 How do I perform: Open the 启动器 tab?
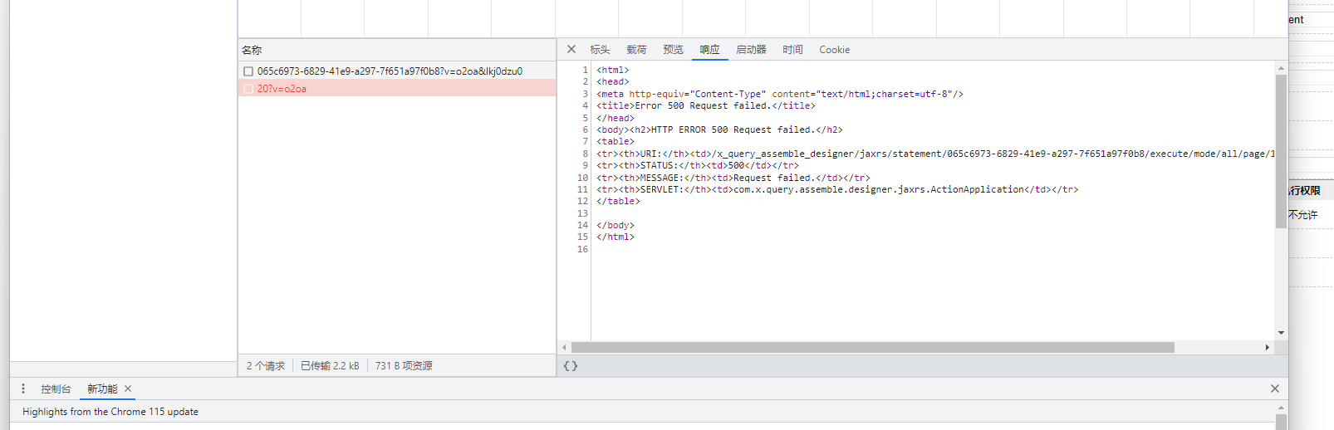(x=751, y=50)
